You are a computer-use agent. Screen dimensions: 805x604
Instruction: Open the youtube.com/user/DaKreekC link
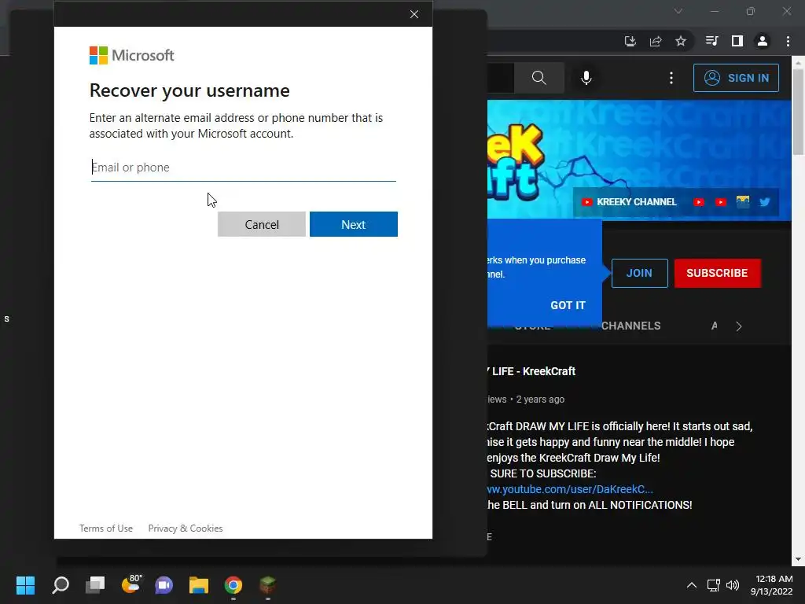pos(570,489)
